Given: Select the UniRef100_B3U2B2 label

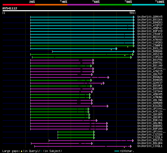Looking at the screenshot, I should [x=150, y=106].
